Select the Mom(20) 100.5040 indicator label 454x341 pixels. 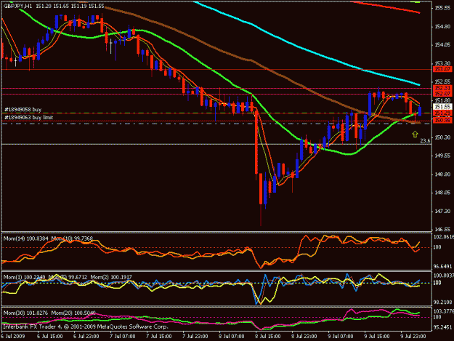click(73, 313)
